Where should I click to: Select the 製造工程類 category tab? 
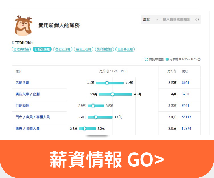[x=84, y=49]
